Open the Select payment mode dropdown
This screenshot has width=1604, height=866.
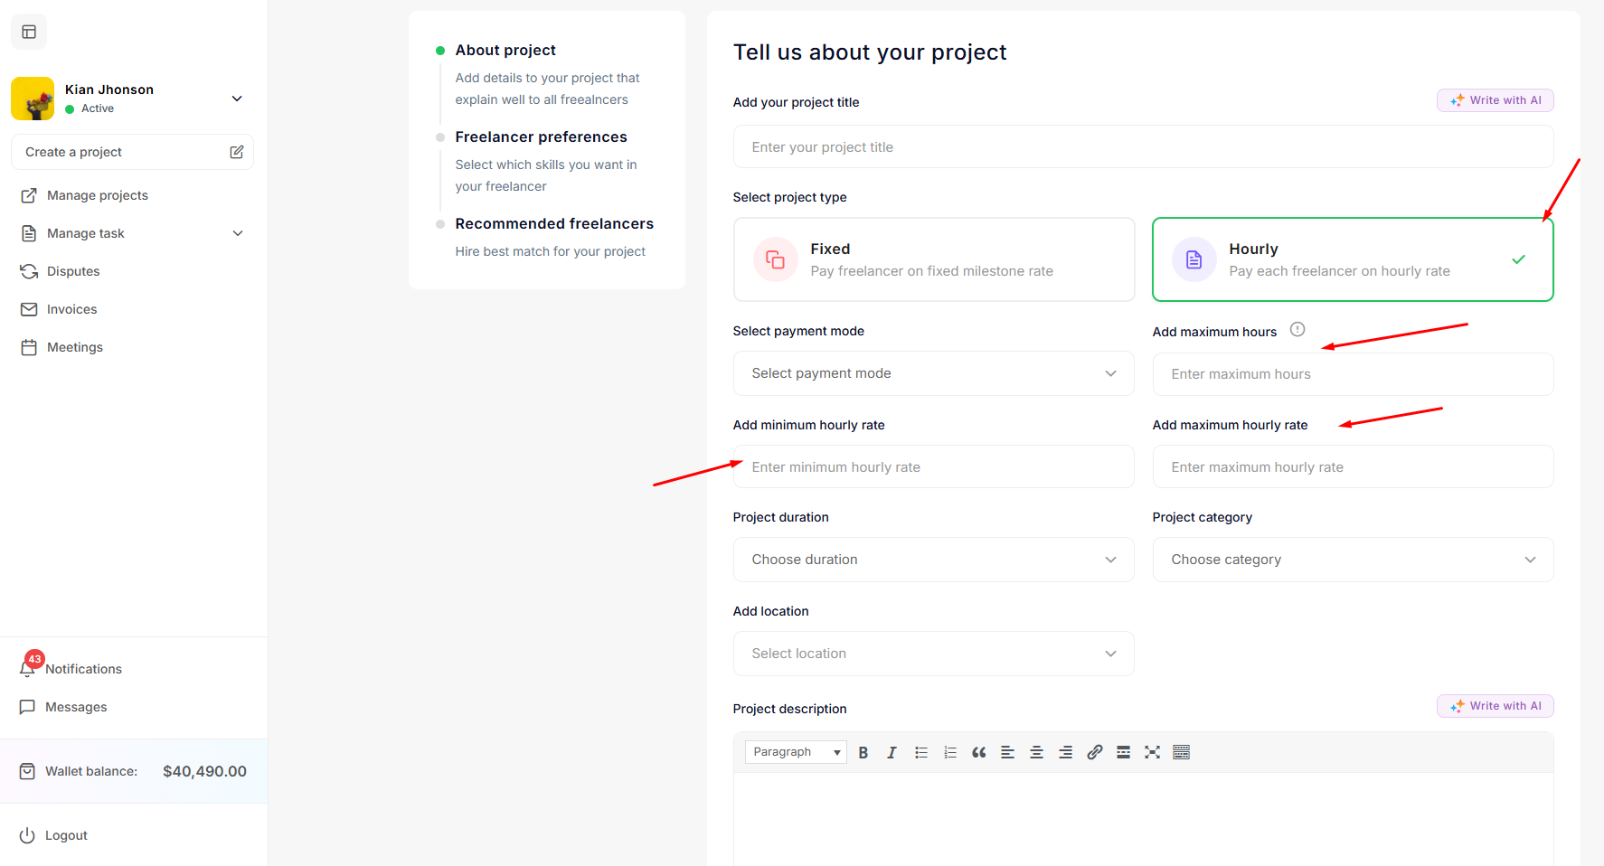tap(933, 373)
